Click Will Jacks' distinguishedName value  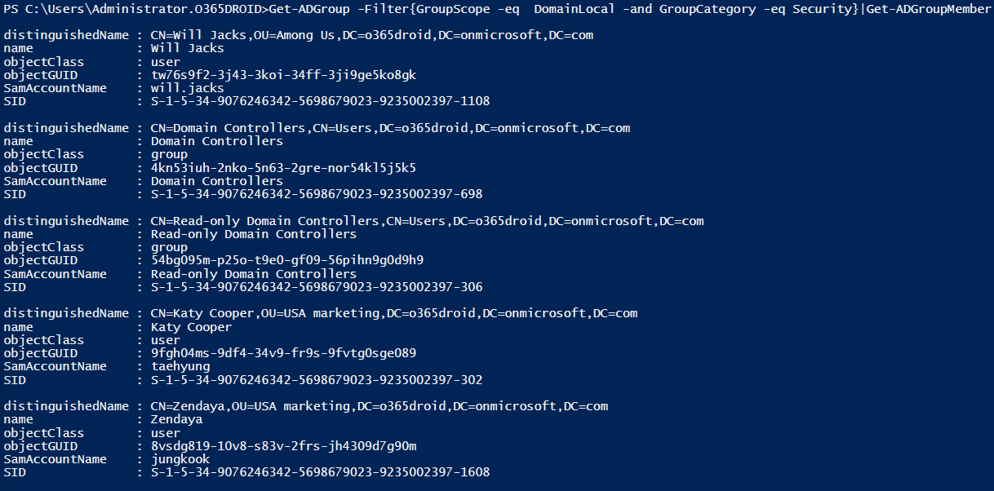[371, 35]
